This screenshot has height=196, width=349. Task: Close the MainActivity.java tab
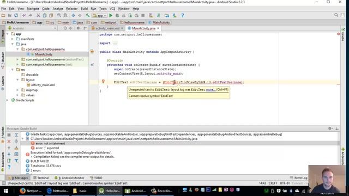tap(158, 28)
